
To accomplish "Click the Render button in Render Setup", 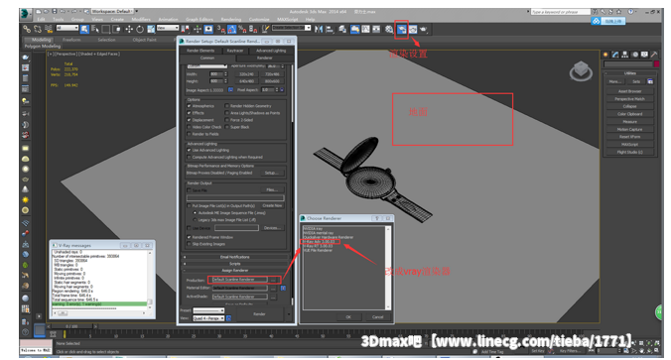I will click(x=259, y=313).
